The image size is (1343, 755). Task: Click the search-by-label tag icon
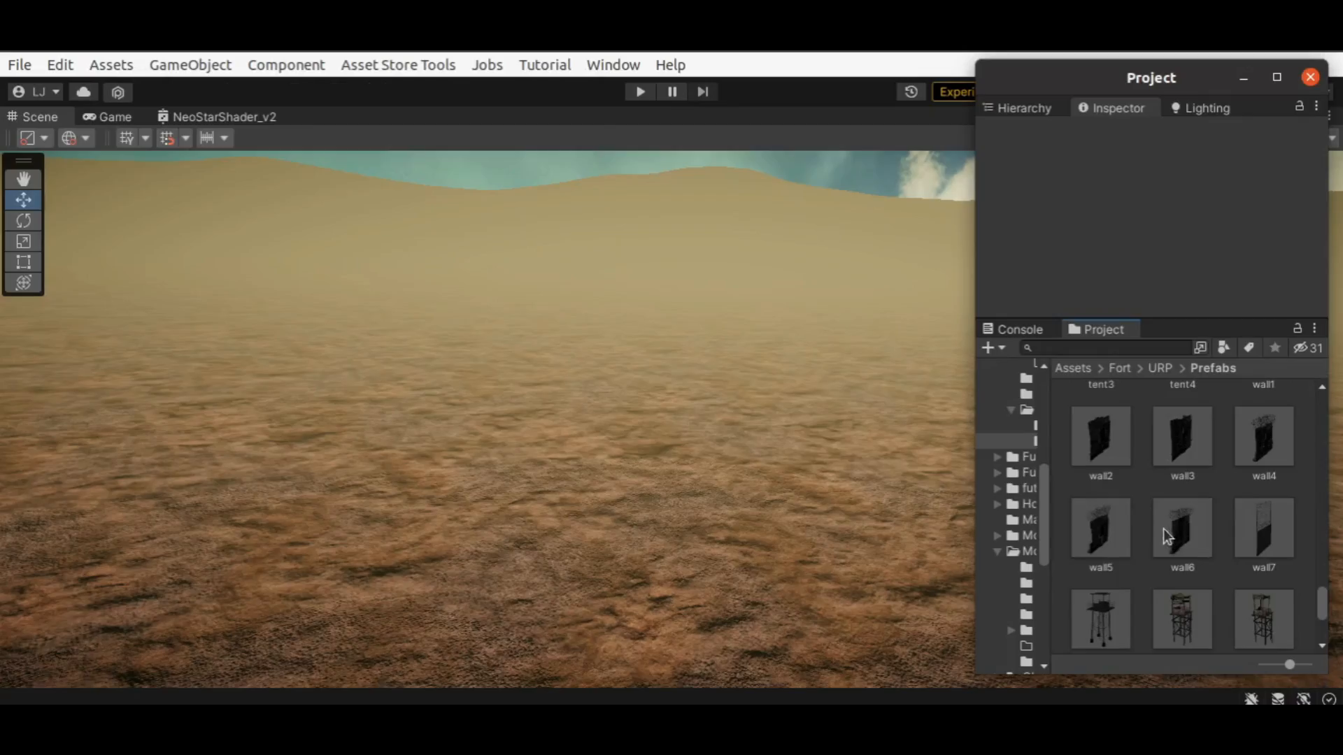click(1249, 347)
